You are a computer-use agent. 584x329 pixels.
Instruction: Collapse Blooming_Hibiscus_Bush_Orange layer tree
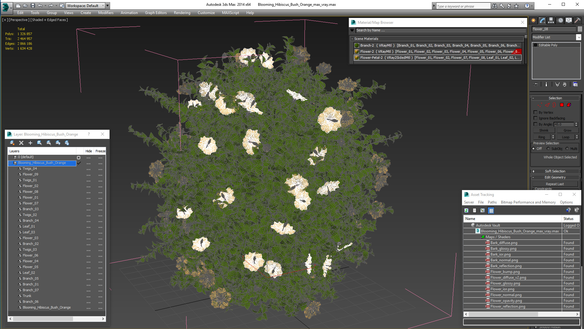(10, 163)
